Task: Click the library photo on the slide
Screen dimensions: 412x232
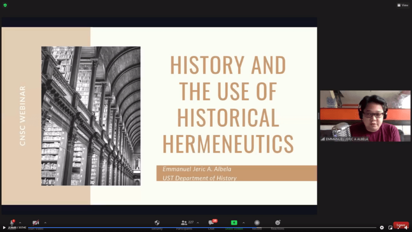Action: (91, 116)
